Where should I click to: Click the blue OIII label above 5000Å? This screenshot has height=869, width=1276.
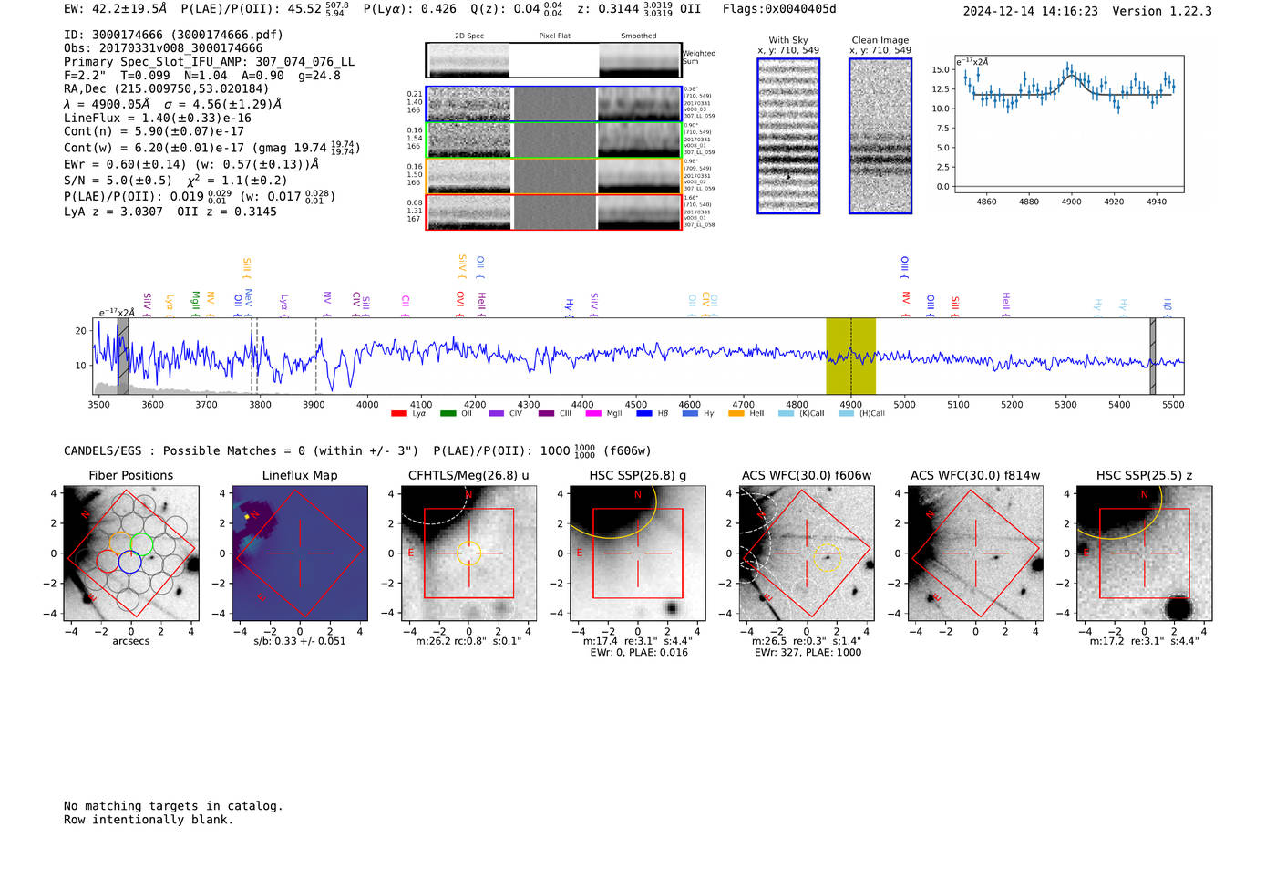coord(904,266)
